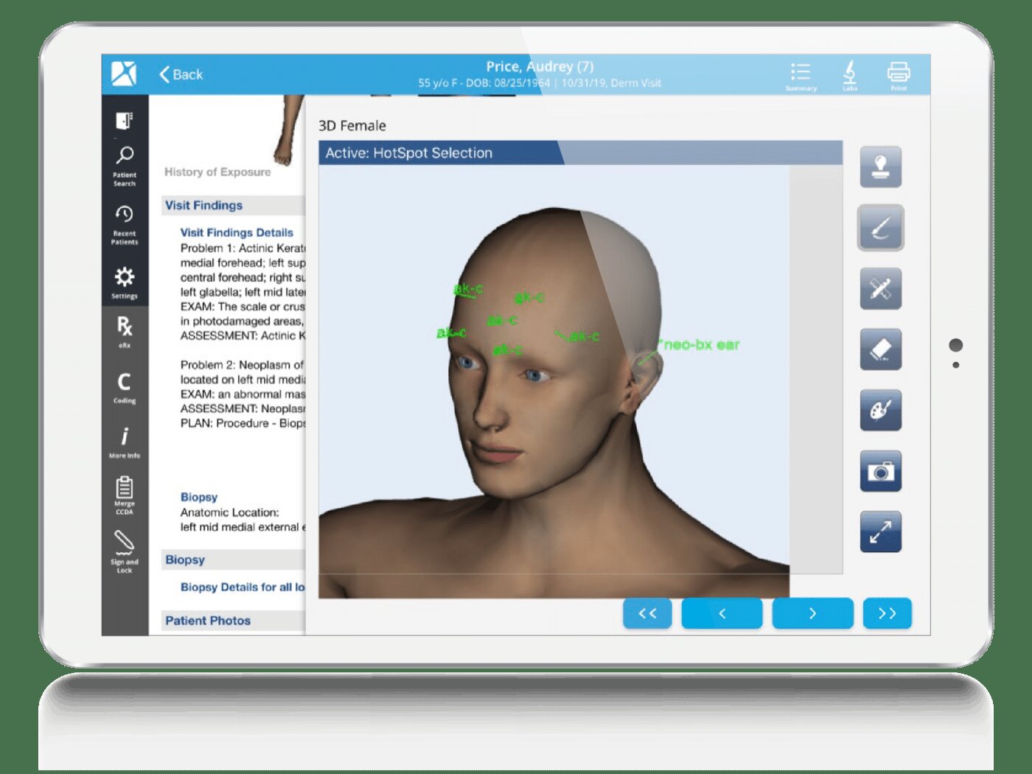The height and width of the screenshot is (774, 1032).
Task: Click the neo-bx ear hotspot label
Action: coord(701,344)
